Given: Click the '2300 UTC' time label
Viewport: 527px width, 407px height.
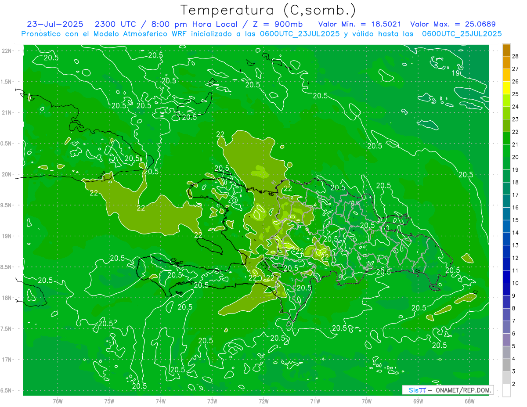Looking at the screenshot, I should [x=115, y=24].
